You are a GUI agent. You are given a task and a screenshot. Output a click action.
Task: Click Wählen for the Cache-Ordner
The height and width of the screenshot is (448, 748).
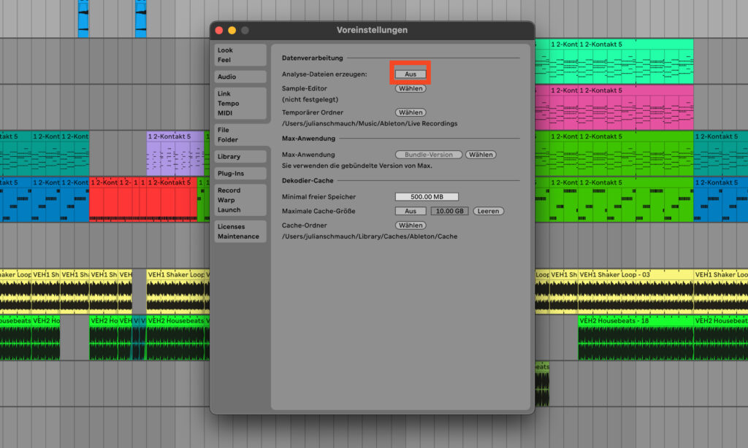pos(411,225)
